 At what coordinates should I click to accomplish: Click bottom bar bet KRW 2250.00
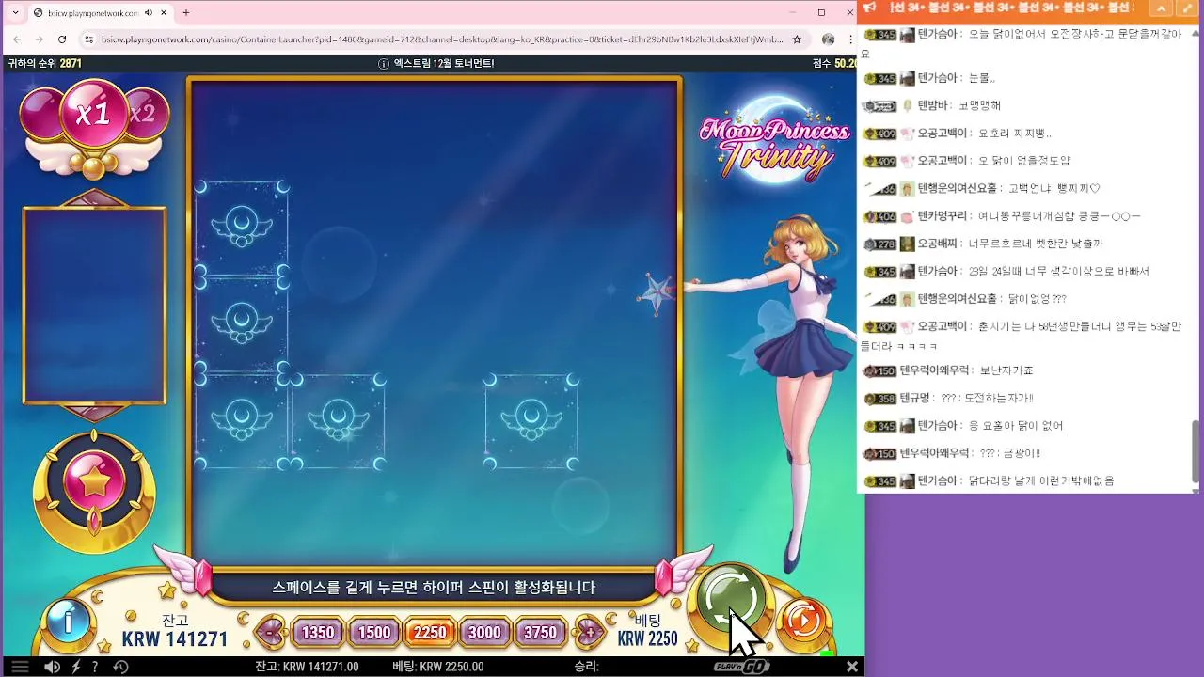click(437, 667)
